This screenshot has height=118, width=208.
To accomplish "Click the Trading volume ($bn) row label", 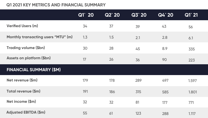I will click(x=26, y=48).
